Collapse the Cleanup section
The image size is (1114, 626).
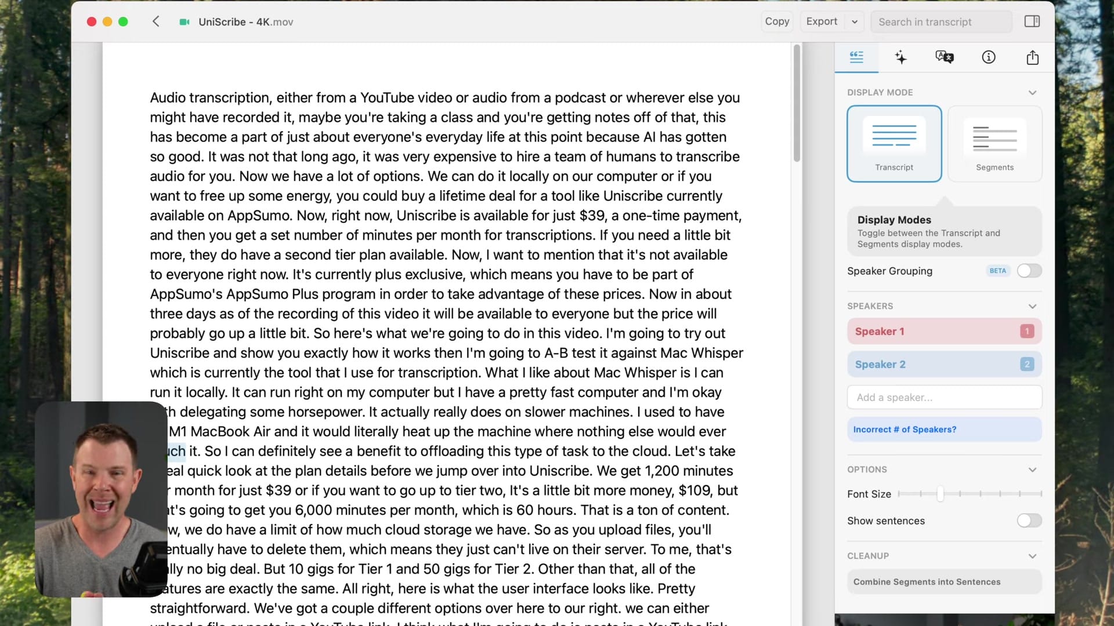1032,556
